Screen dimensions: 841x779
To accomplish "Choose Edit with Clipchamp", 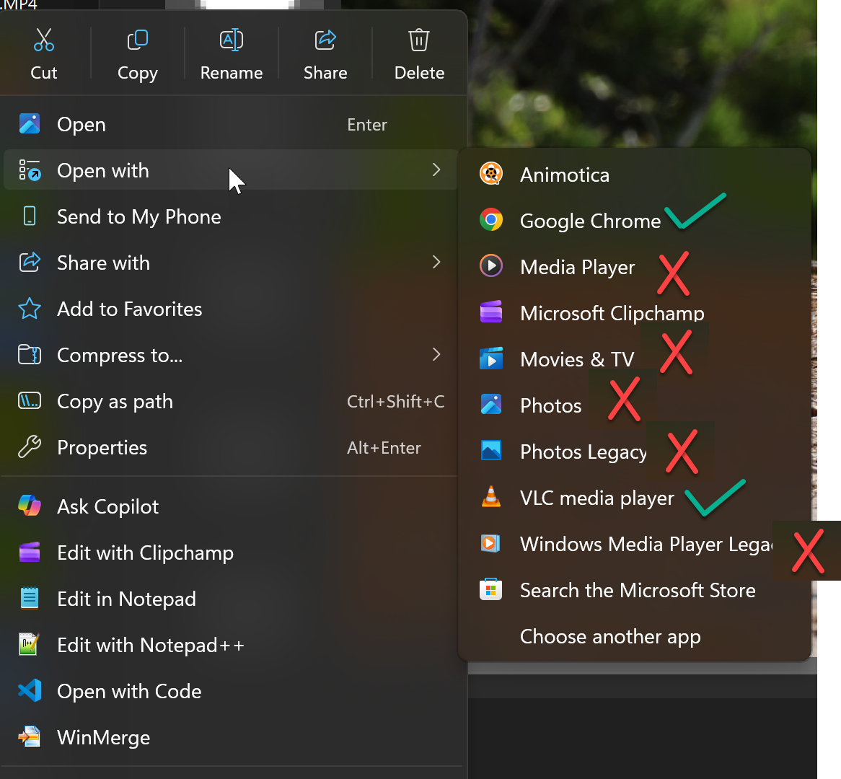I will (x=231, y=552).
